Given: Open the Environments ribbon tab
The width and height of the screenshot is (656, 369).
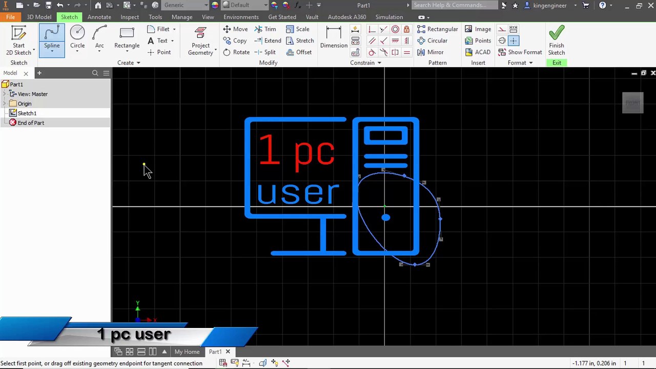Looking at the screenshot, I should pos(241,17).
